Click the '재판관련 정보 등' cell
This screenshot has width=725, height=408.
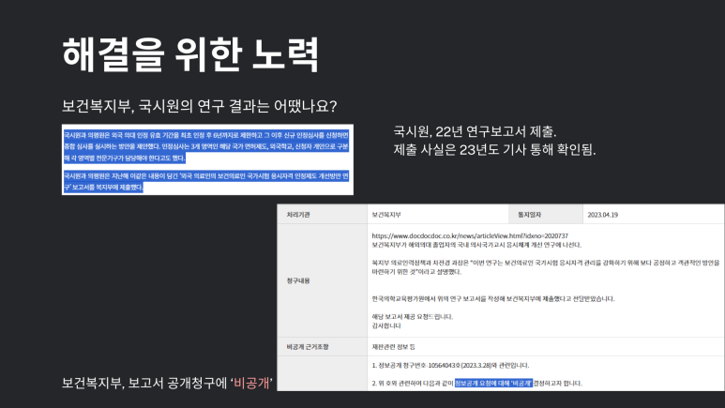click(394, 347)
